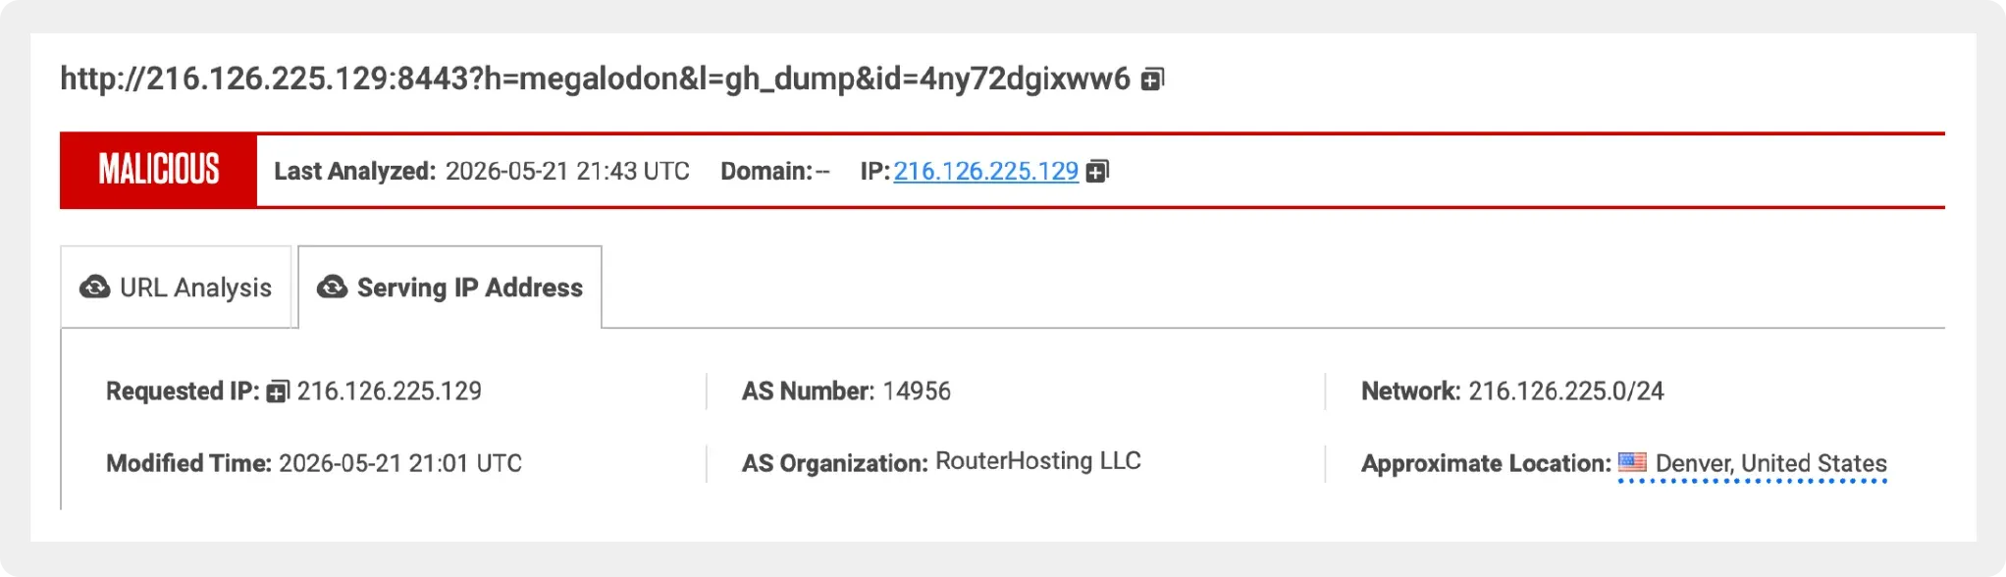The height and width of the screenshot is (577, 2006).
Task: Copy the full URL with the copy icon
Action: pos(1152,79)
